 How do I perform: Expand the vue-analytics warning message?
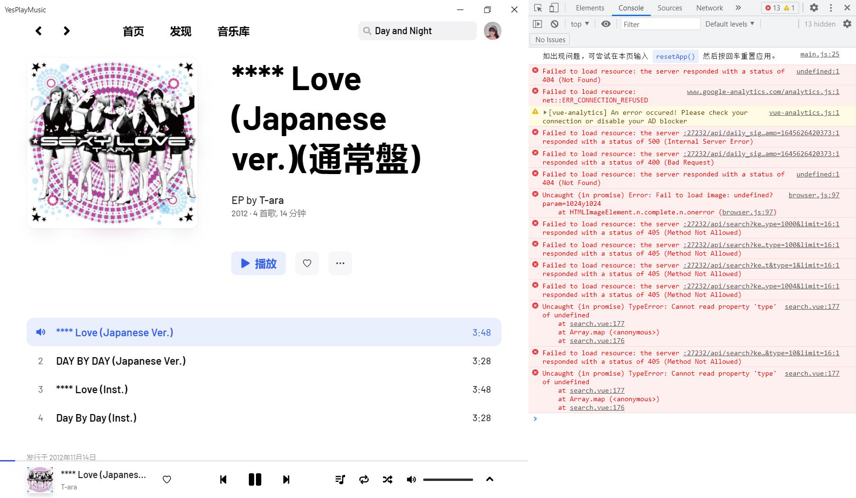click(x=545, y=112)
